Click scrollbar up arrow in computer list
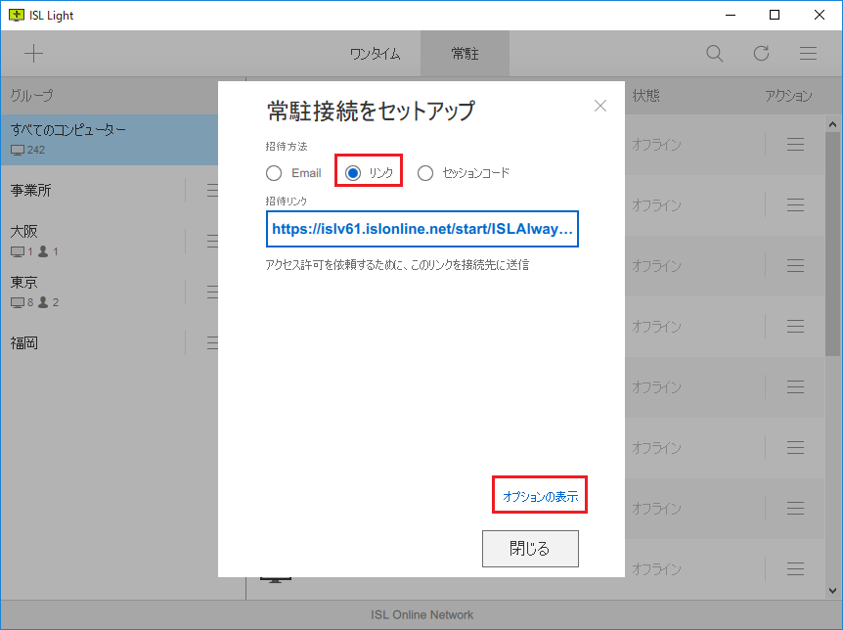843x630 pixels. click(x=832, y=124)
